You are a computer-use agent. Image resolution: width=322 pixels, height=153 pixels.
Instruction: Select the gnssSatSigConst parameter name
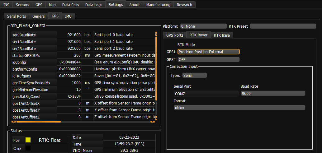[34, 96]
